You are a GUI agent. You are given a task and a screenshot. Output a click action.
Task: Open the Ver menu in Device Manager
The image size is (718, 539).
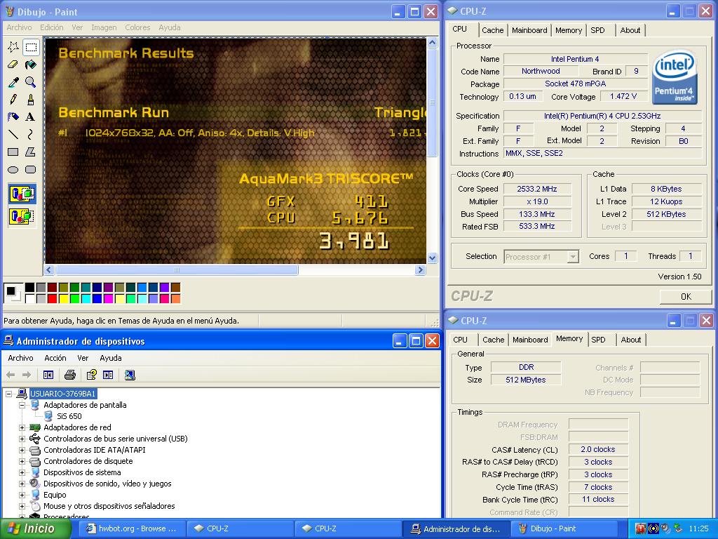coord(83,358)
